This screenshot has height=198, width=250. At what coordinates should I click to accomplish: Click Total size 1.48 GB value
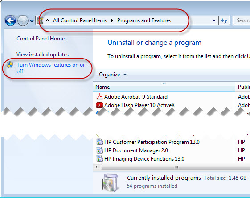pyautogui.click(x=238, y=178)
